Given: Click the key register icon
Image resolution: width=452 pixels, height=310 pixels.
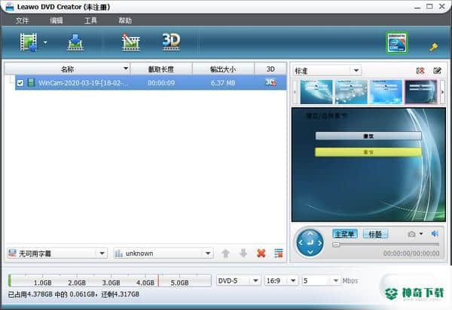Looking at the screenshot, I should coord(433,47).
